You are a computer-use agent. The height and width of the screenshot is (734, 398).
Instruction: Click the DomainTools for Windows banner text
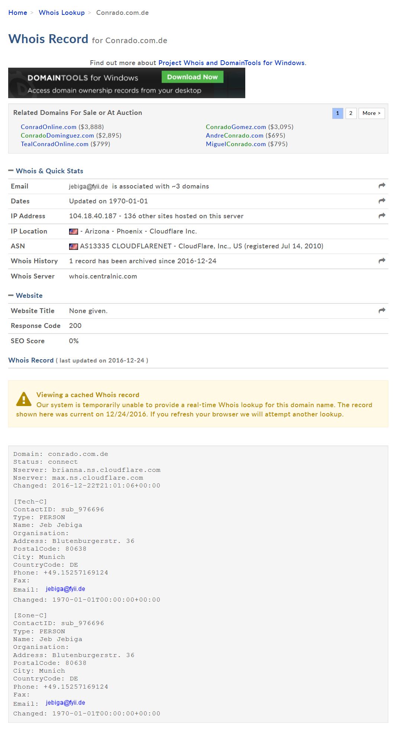point(83,78)
